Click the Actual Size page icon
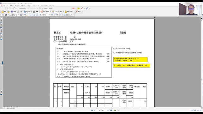The image size is (203, 114). pyautogui.click(x=30, y=15)
